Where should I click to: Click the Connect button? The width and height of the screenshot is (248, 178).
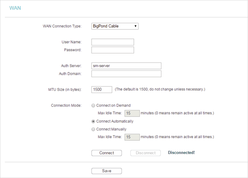click(x=107, y=153)
